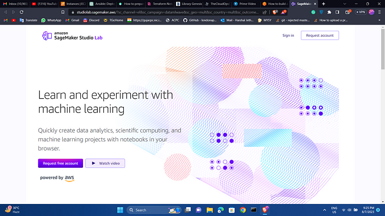Open Microsoft Store from taskbar

click(x=232, y=210)
